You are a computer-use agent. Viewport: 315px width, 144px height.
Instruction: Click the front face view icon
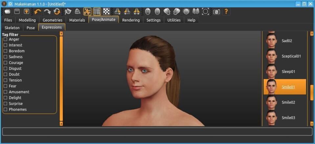pos(148,12)
